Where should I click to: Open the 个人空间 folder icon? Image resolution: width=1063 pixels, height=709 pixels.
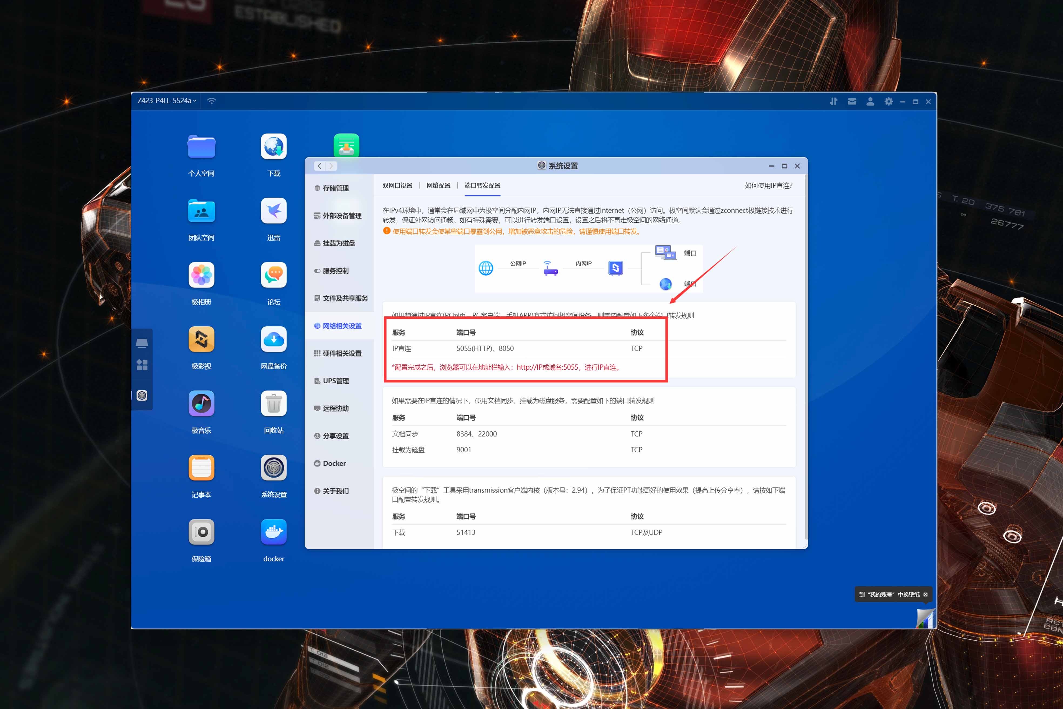201,147
